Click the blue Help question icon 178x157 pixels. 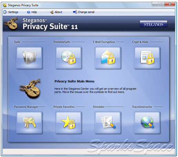coord(29,12)
